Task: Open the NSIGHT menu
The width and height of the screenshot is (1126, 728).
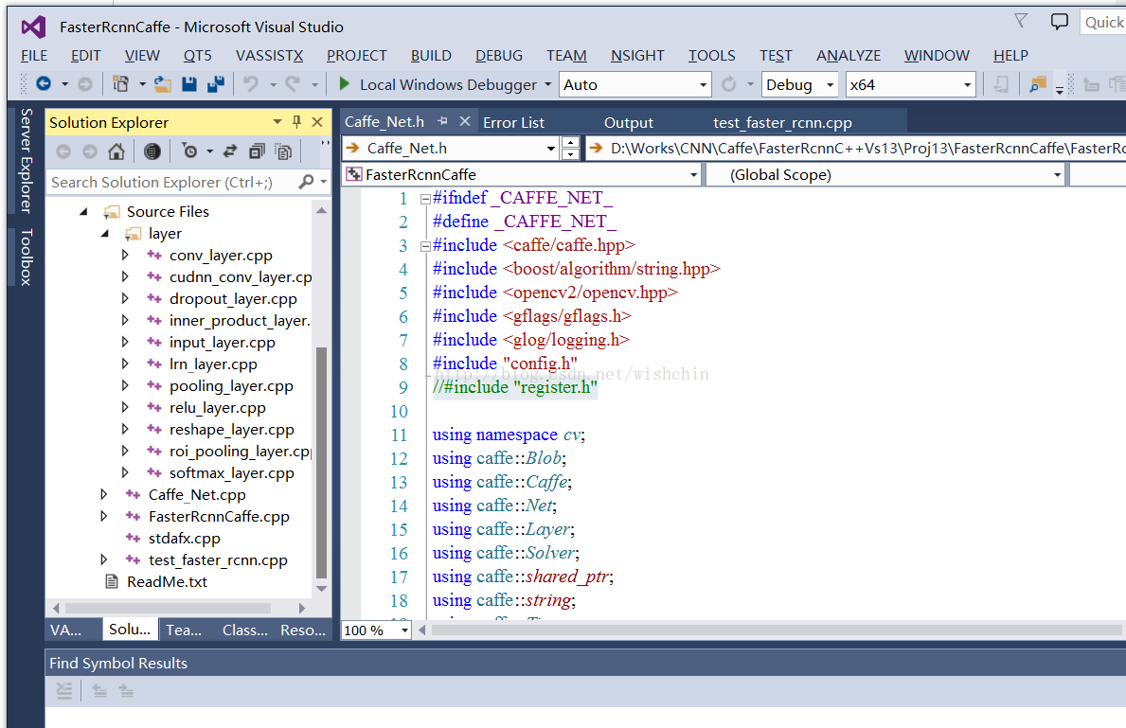Action: click(x=637, y=55)
